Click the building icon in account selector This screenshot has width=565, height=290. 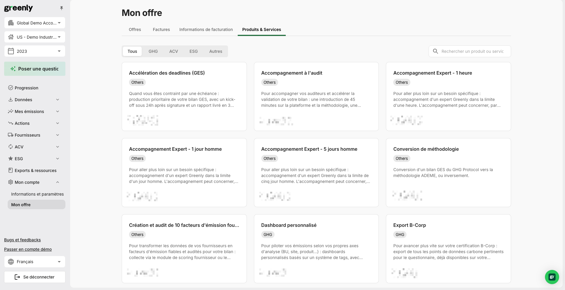click(x=11, y=23)
